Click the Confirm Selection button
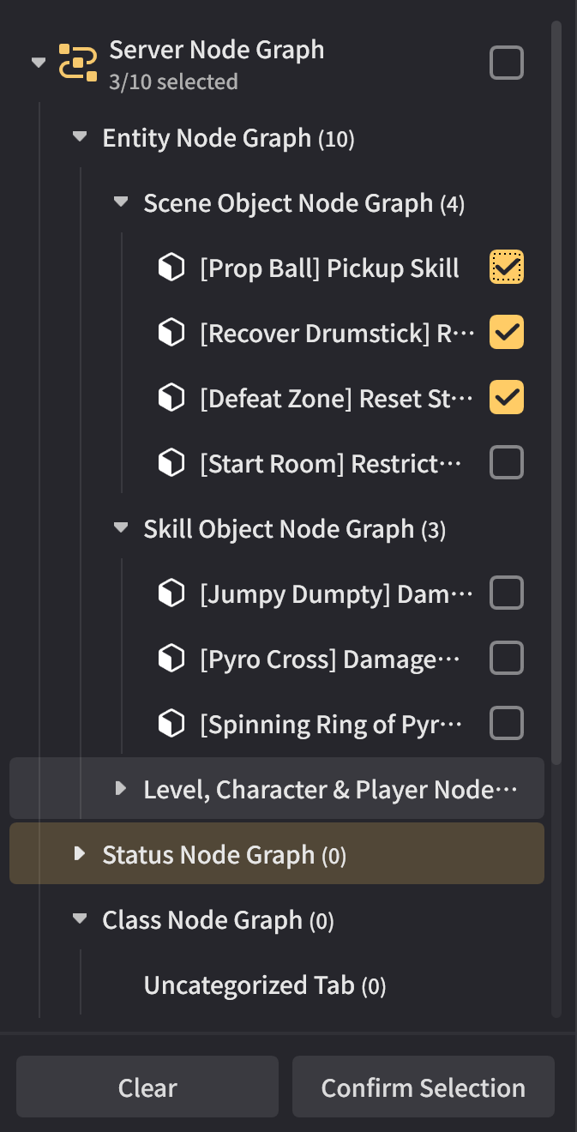The width and height of the screenshot is (577, 1132). (x=423, y=1087)
